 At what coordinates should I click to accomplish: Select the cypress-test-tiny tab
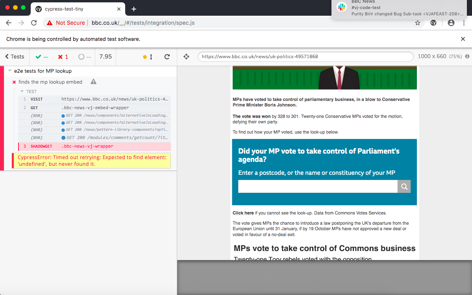(78, 9)
